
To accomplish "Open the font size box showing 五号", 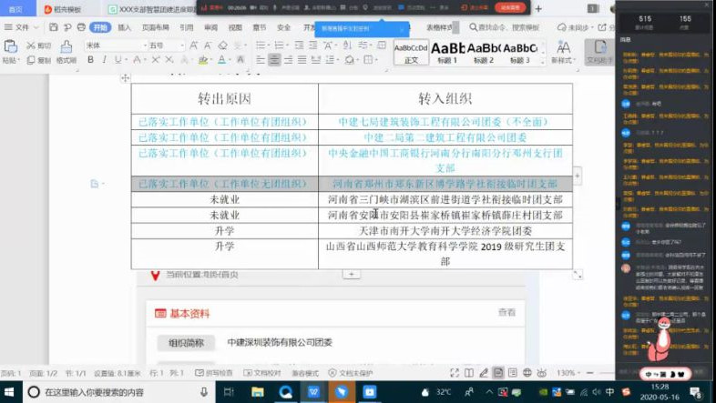I will [x=166, y=45].
